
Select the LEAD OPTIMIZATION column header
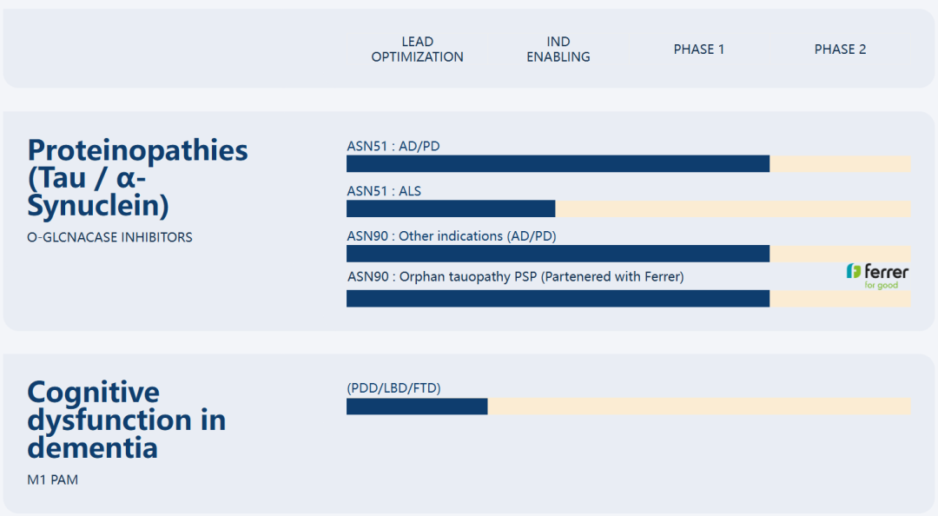coord(417,50)
